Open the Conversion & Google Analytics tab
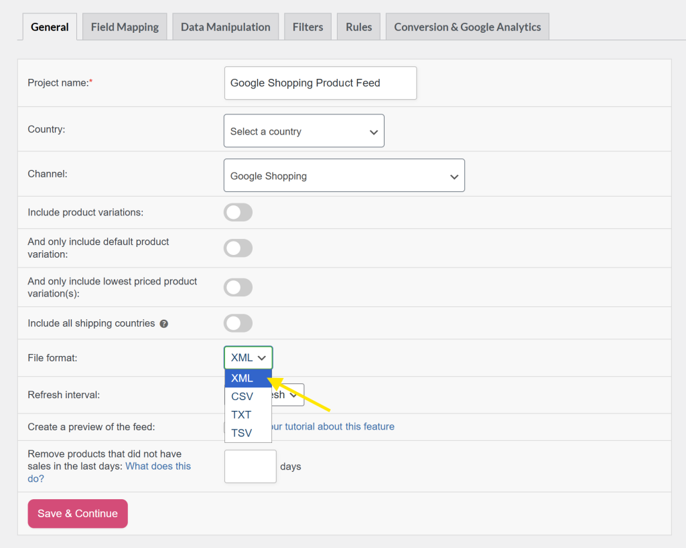The width and height of the screenshot is (686, 548). click(x=467, y=26)
